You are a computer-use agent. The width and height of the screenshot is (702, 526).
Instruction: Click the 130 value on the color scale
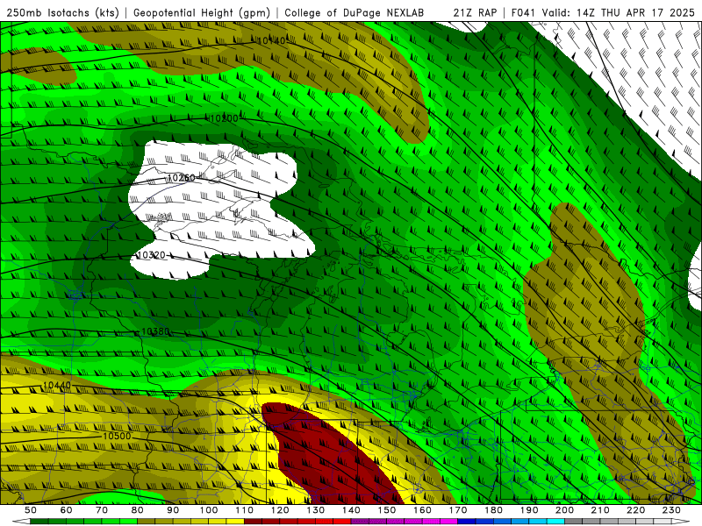316,510
